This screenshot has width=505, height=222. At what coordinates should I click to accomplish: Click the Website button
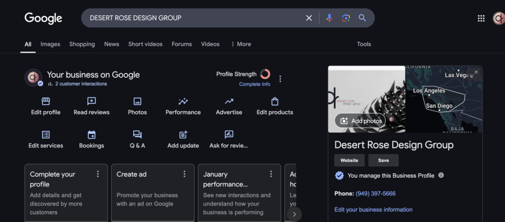click(350, 160)
